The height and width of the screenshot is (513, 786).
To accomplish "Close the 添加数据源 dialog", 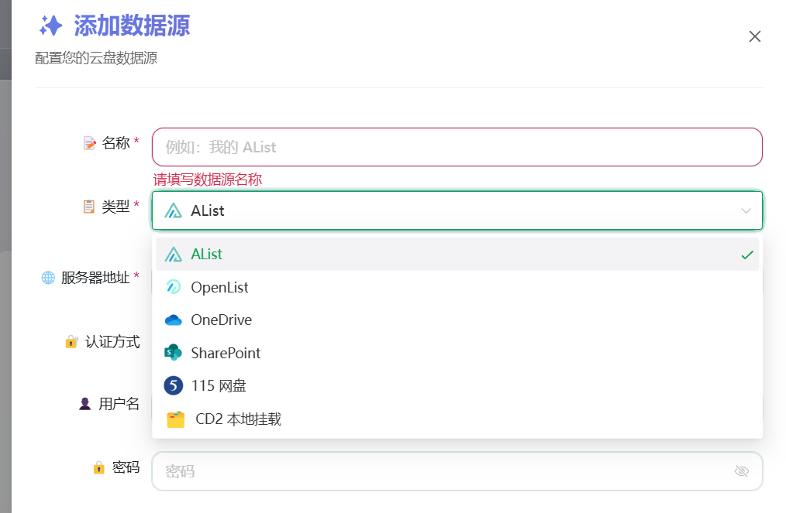I will (754, 36).
